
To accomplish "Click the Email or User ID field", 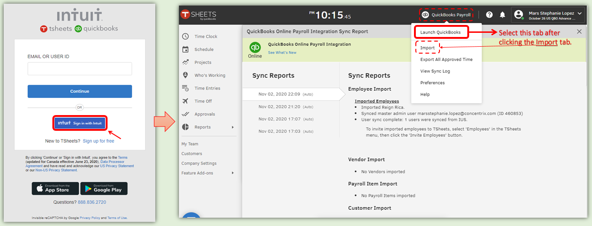I will 80,69.
